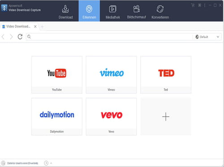
Task: Click the Vevo caption label
Action: click(x=111, y=132)
